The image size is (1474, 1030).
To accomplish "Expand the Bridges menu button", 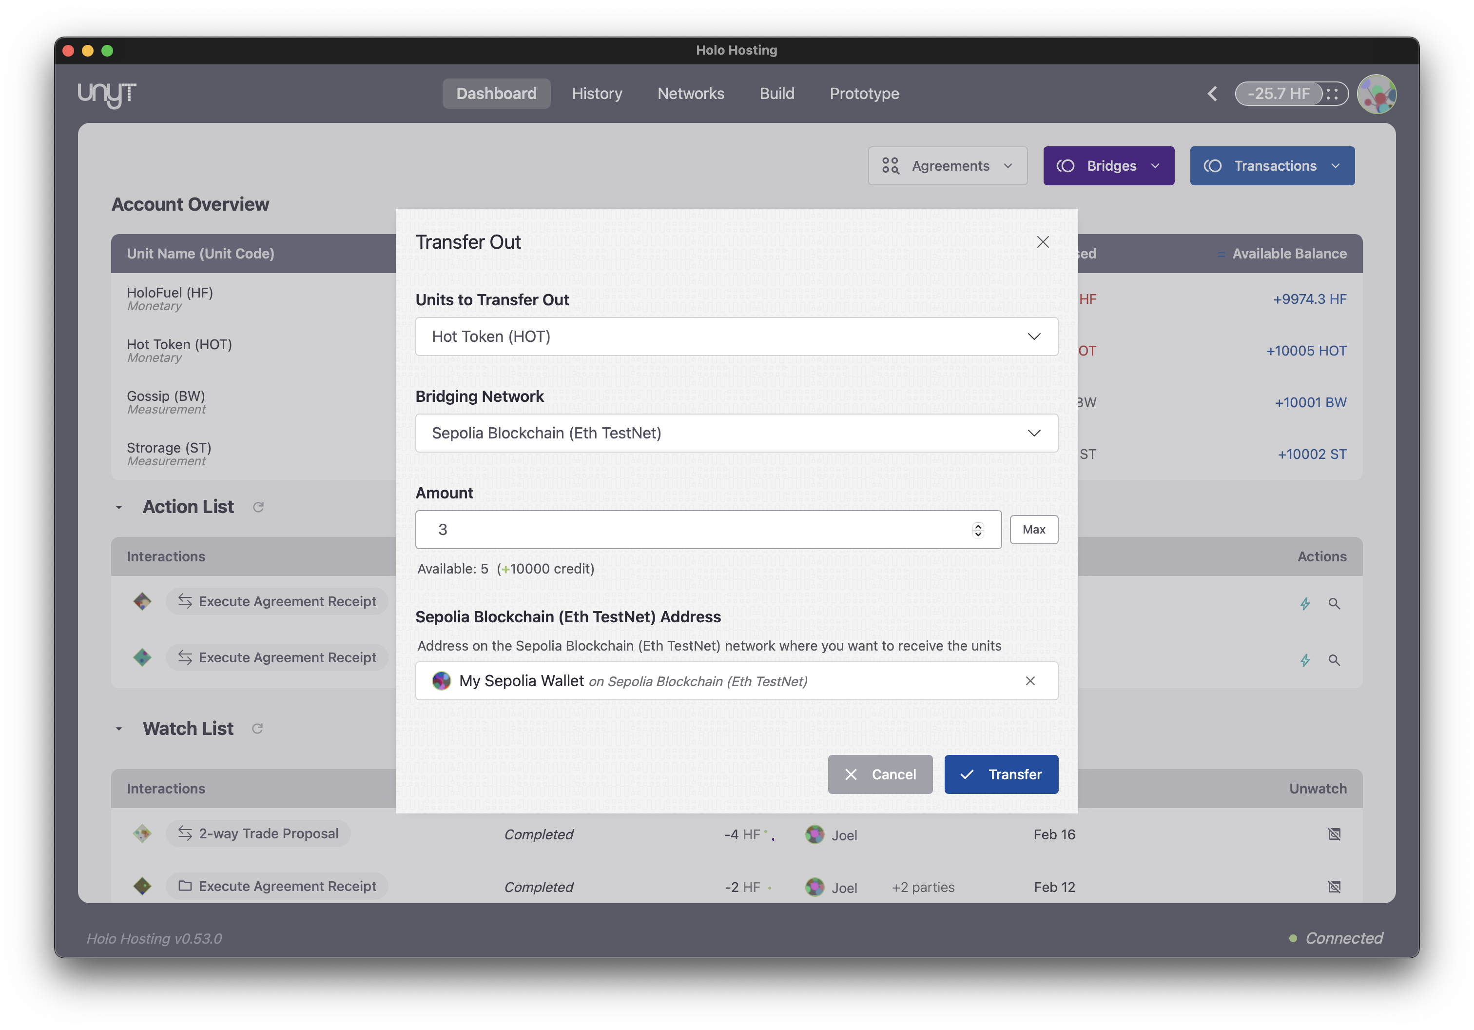I will click(x=1108, y=166).
